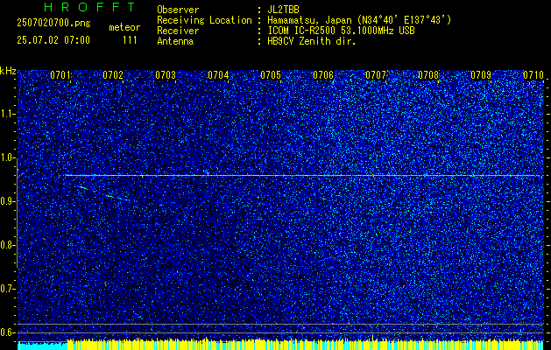Click the 0710 time marker

(533, 75)
